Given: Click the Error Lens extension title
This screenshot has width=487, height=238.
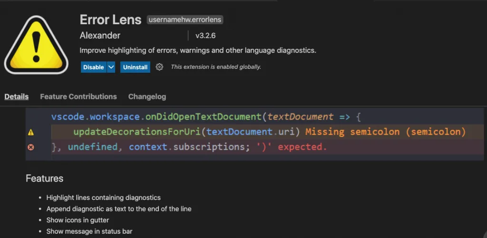Looking at the screenshot, I should [110, 19].
